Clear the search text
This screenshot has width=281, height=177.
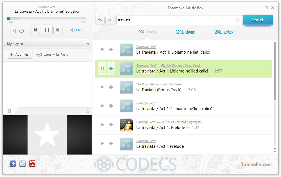[x=237, y=20]
